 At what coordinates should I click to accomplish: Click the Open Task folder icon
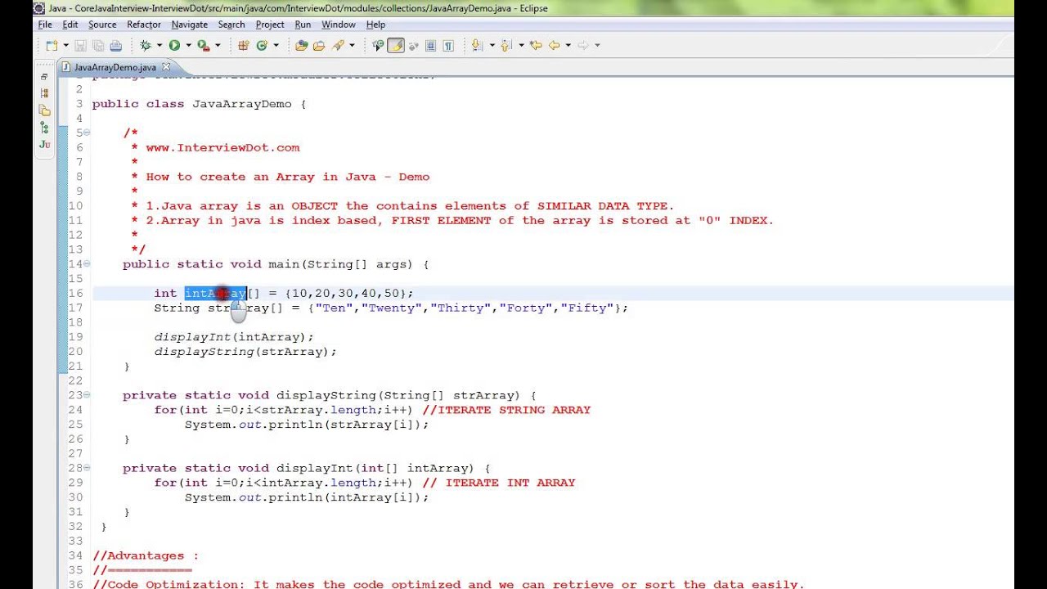319,46
